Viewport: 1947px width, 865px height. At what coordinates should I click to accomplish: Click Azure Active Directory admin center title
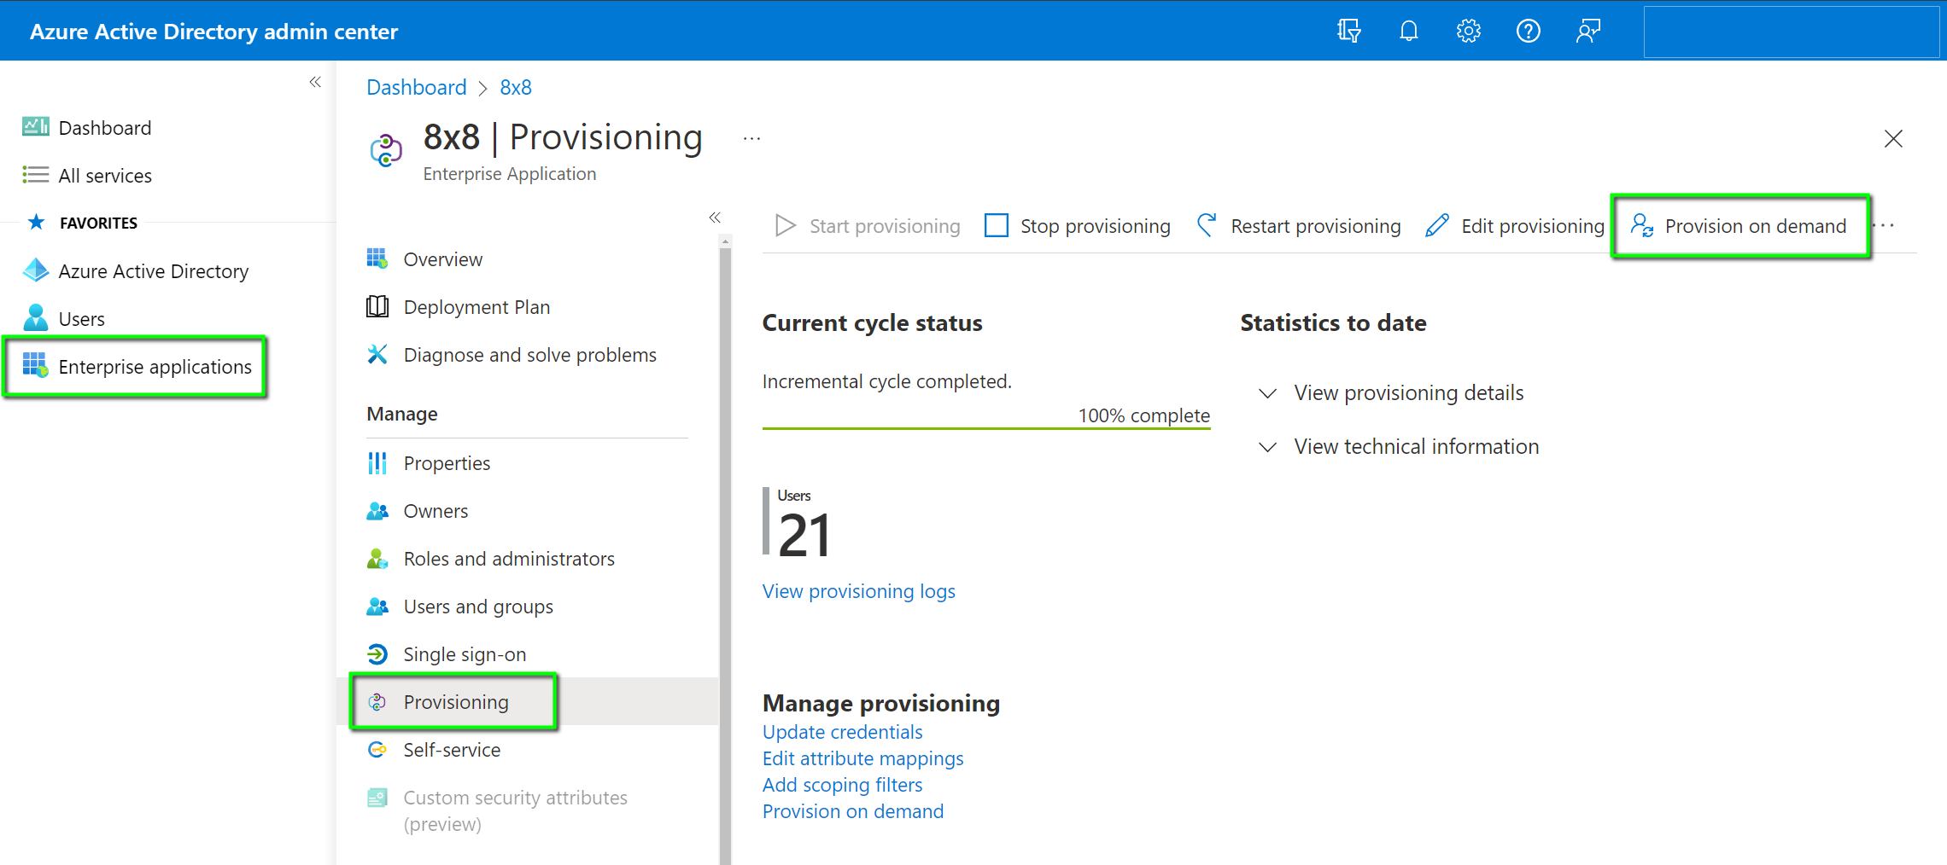(213, 32)
